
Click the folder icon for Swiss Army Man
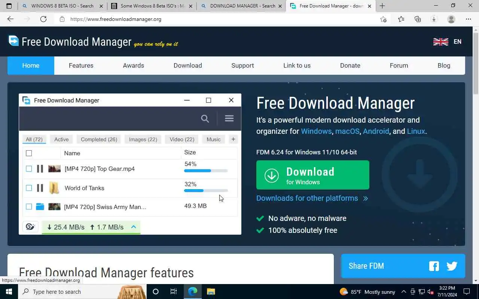[x=40, y=207]
